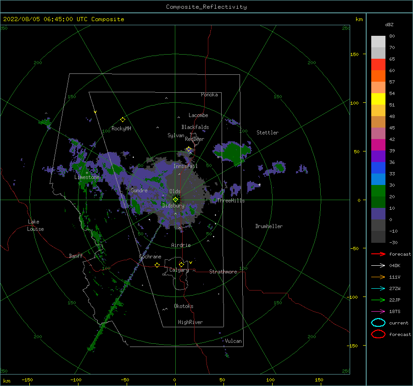
Task: Click the Lacombe town label
Action: tap(198, 115)
